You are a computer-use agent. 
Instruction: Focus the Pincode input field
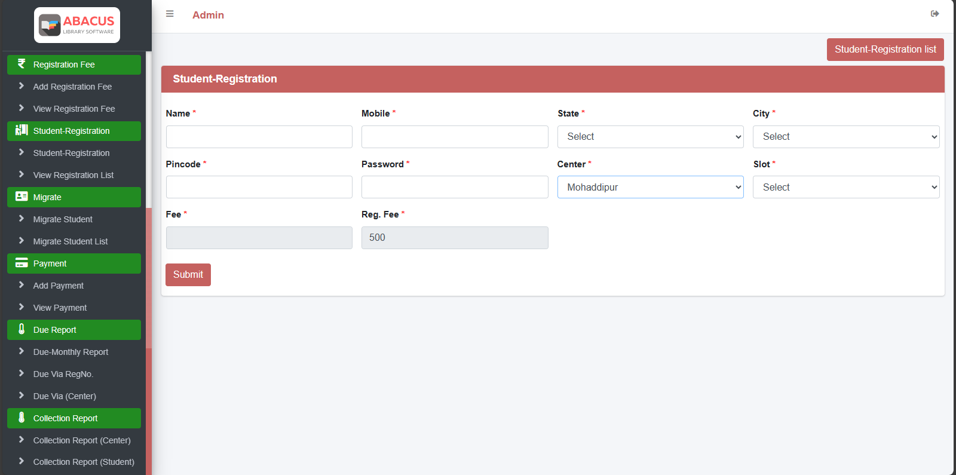(259, 187)
